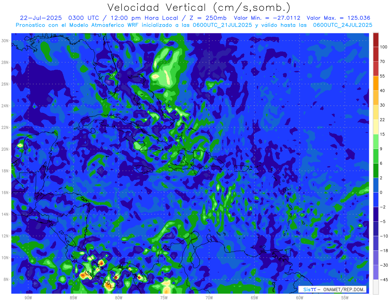Click the '85W' longitude label
391x302 pixels.
click(x=73, y=298)
